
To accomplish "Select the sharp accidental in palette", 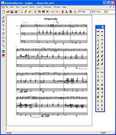I will point(98,80).
